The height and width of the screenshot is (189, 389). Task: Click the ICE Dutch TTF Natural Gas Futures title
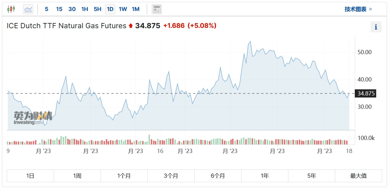click(66, 26)
